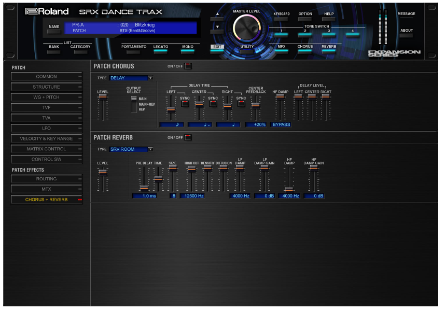Open WG + Pitch section
446x311 pixels.
pos(46,97)
